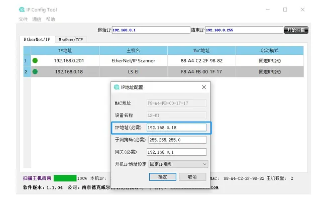The image size is (331, 206).
Task: Open the 开机IP地址设定 dropdown
Action: click(x=178, y=164)
